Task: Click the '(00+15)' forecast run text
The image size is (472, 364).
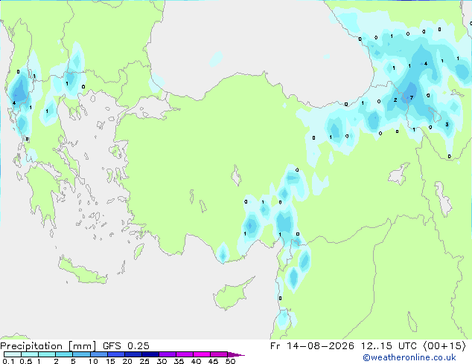Action: point(444,346)
